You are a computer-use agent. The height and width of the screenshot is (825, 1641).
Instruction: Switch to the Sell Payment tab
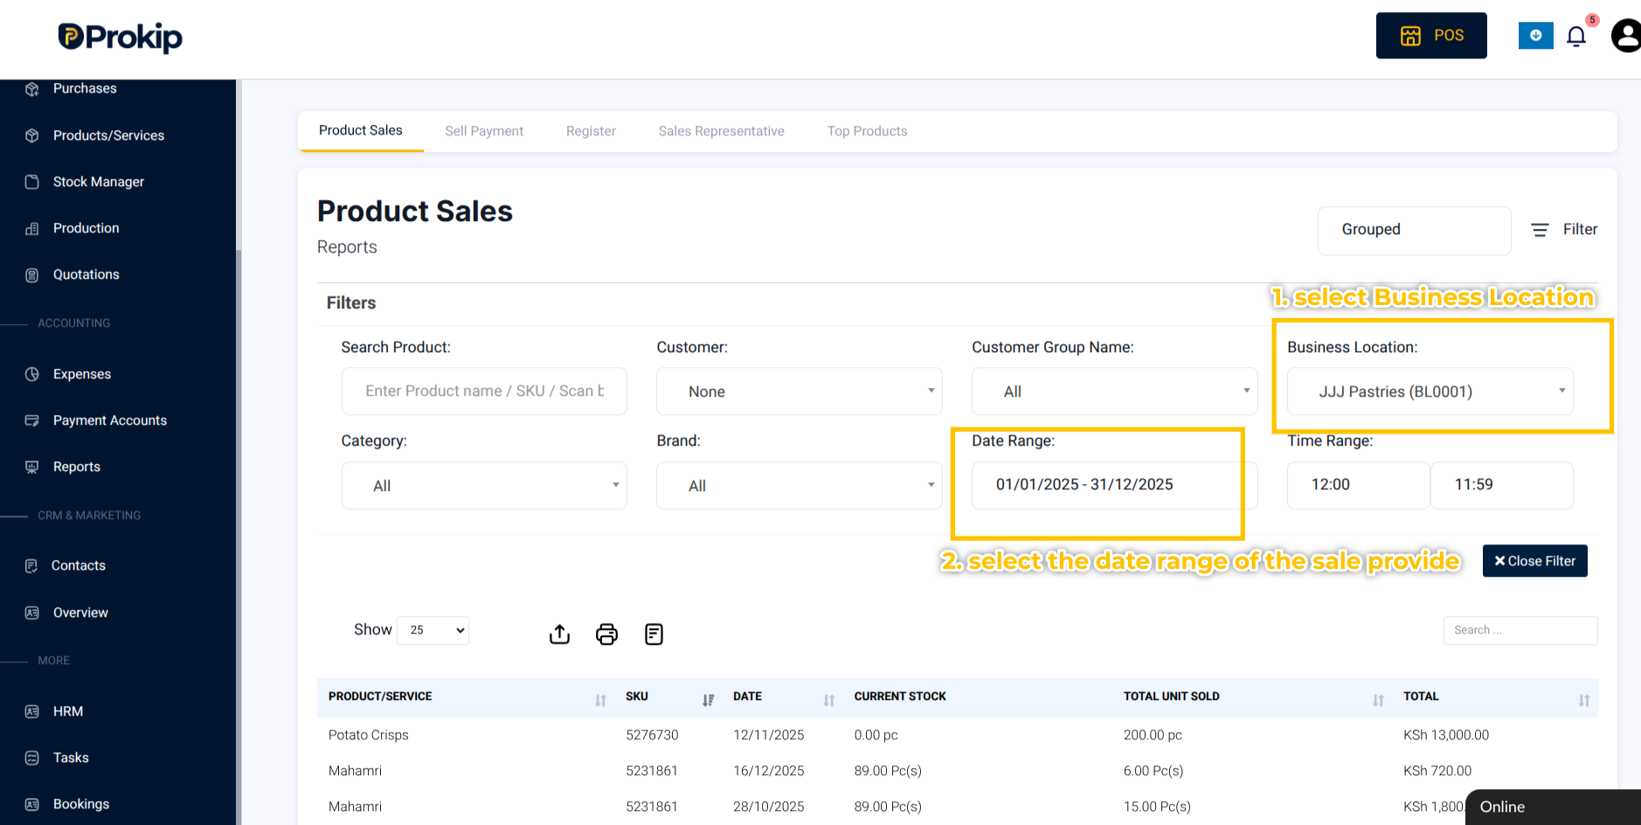[484, 131]
